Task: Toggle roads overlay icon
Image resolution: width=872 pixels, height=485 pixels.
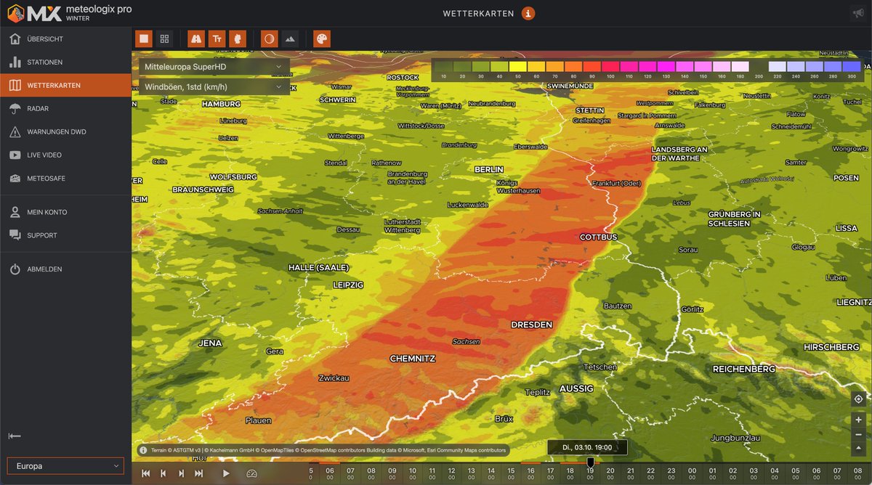Action: tap(196, 39)
